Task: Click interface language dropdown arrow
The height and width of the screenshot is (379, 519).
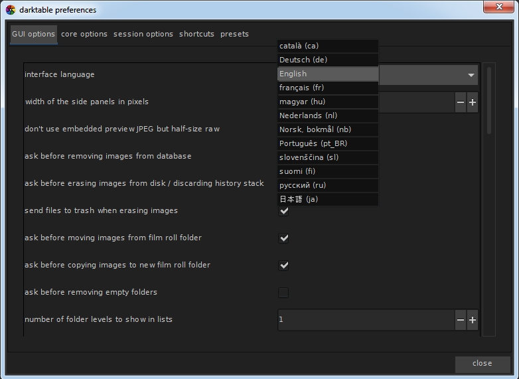Action: [471, 75]
